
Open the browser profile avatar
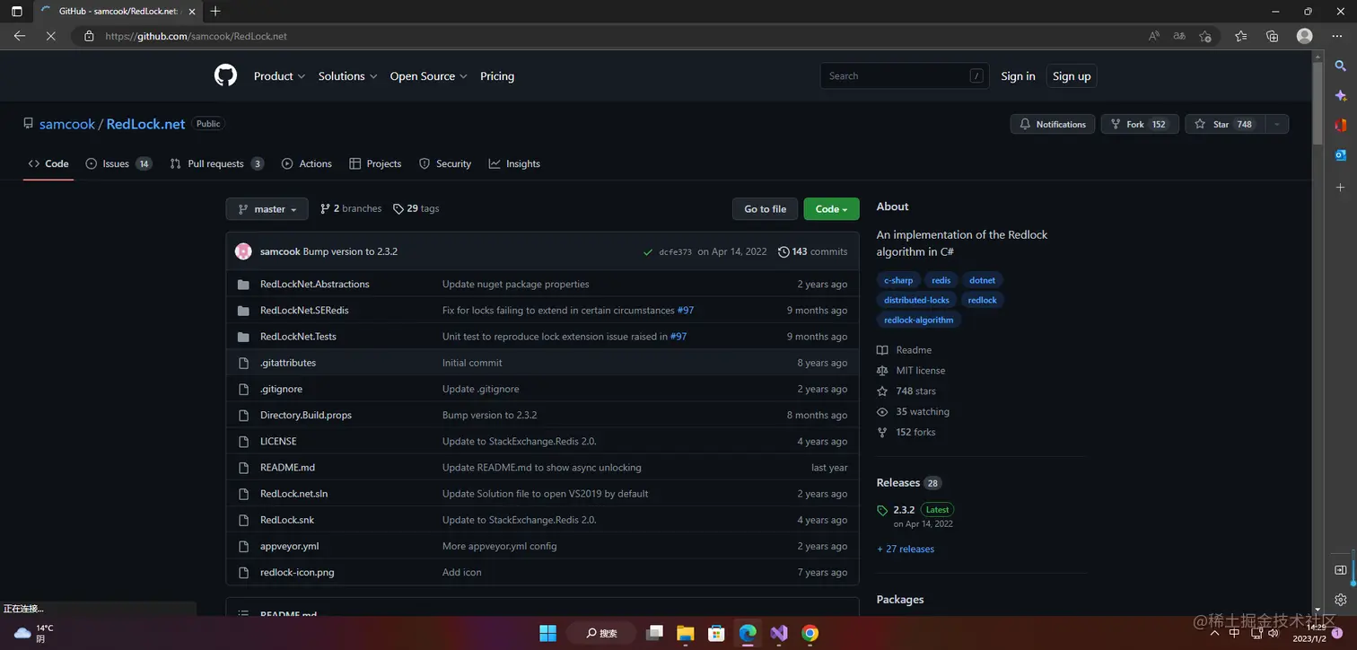tap(1304, 36)
